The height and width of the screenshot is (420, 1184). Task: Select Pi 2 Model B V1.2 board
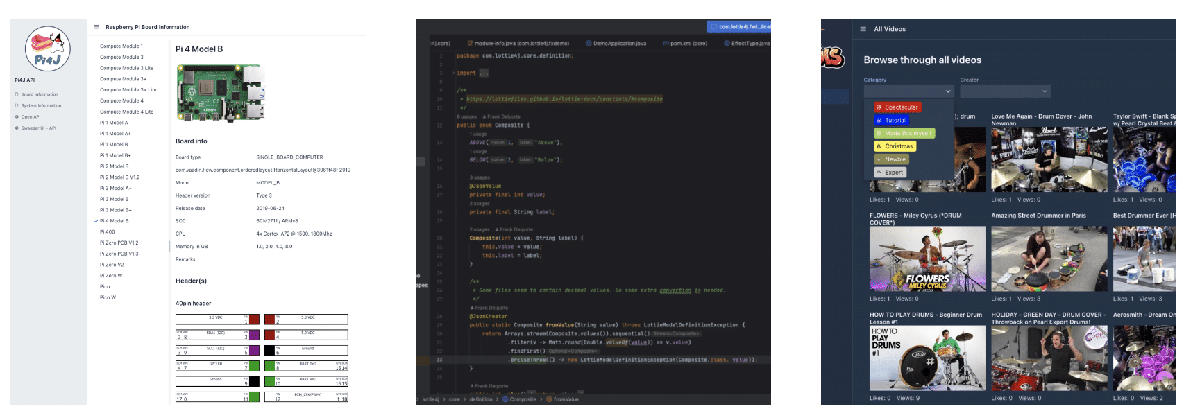pyautogui.click(x=119, y=177)
